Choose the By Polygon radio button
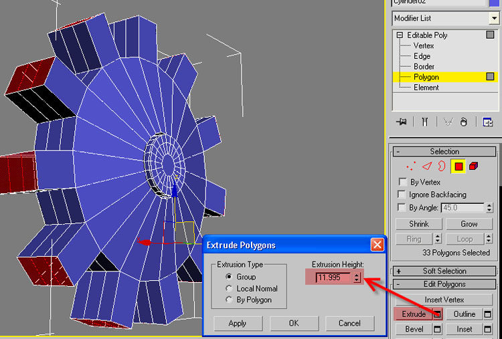Viewport: 502px width, 339px height. (x=230, y=300)
